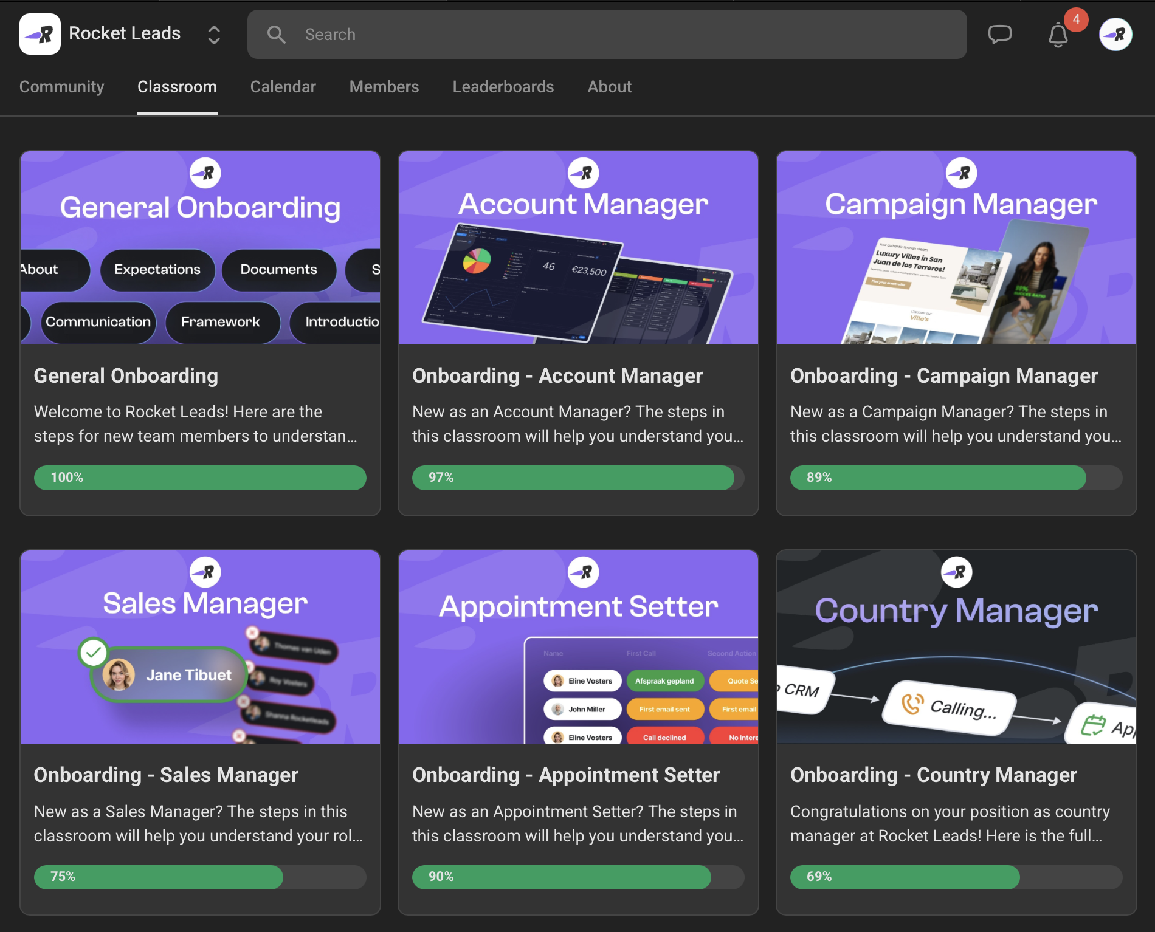Click the Communication pill in General Onboarding
Image resolution: width=1155 pixels, height=932 pixels.
click(98, 322)
